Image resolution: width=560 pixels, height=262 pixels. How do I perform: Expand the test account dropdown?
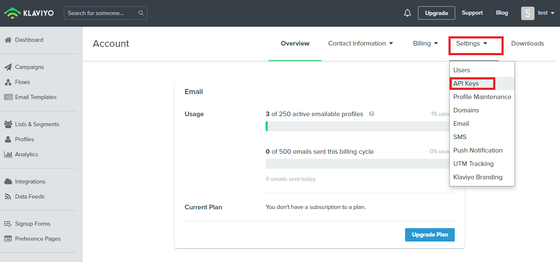546,13
